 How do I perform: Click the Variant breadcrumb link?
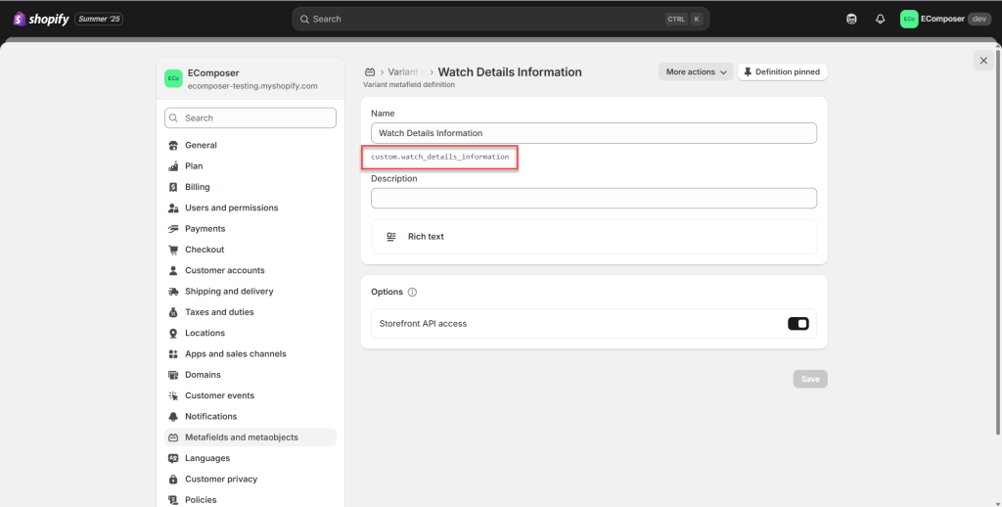(404, 72)
